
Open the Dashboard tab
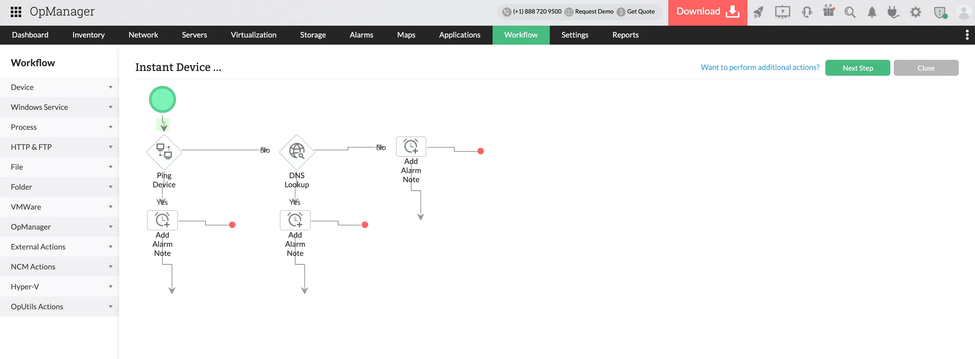[x=30, y=35]
